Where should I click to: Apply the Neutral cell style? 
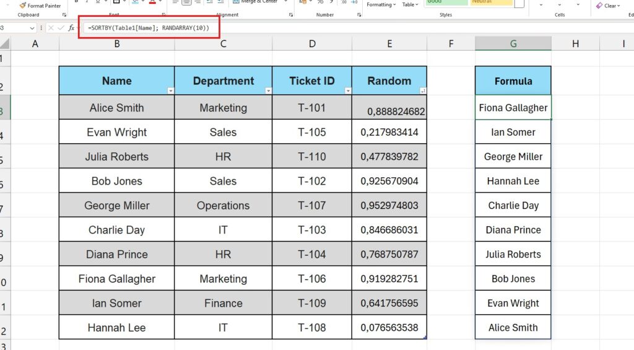490,2
